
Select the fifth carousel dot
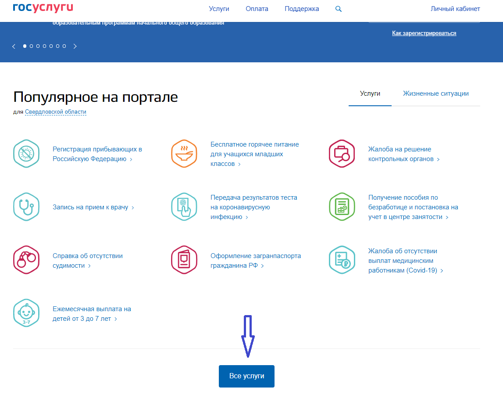(51, 46)
